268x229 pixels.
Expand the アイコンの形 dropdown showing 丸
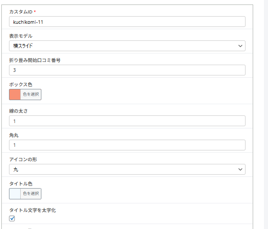pyautogui.click(x=127, y=169)
